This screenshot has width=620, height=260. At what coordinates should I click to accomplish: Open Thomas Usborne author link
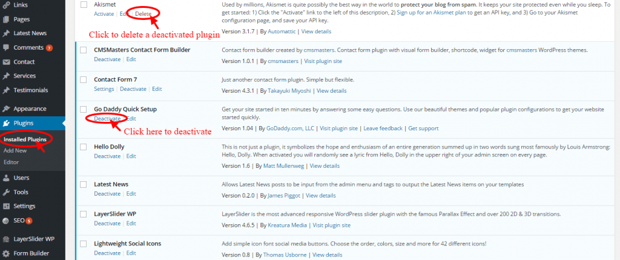(x=285, y=255)
